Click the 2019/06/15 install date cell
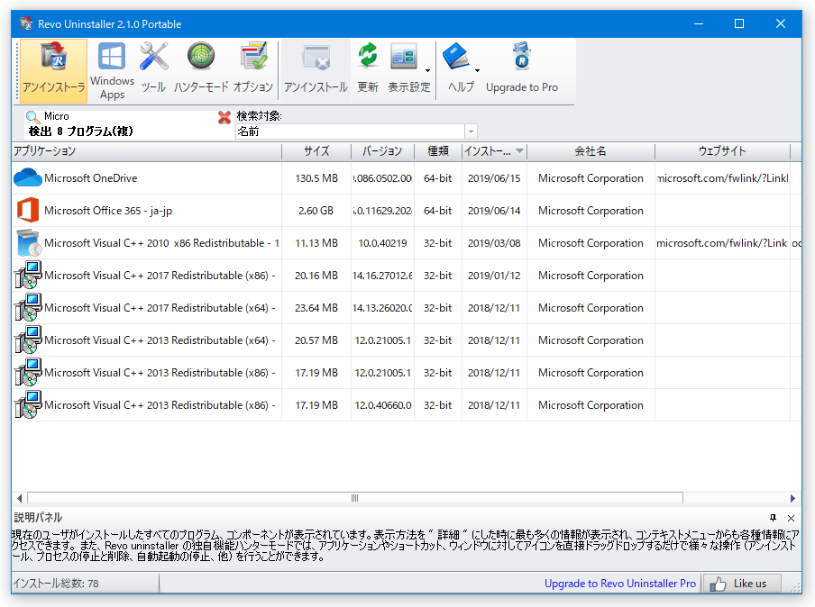The height and width of the screenshot is (607, 815). [x=494, y=178]
